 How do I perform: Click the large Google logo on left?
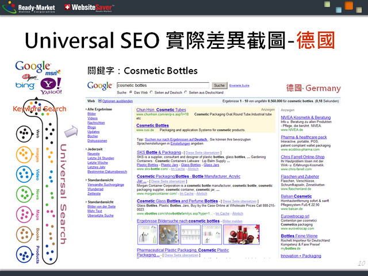pos(33,67)
